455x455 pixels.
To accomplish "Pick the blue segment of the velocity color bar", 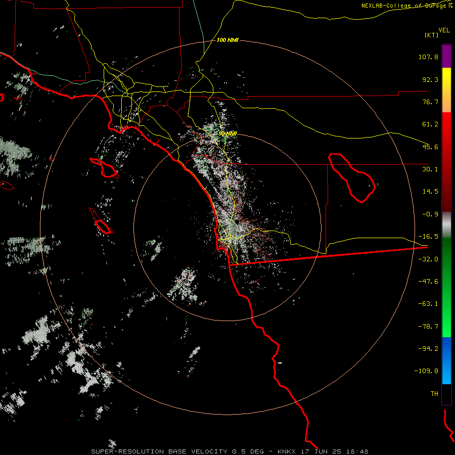I will point(446,360).
